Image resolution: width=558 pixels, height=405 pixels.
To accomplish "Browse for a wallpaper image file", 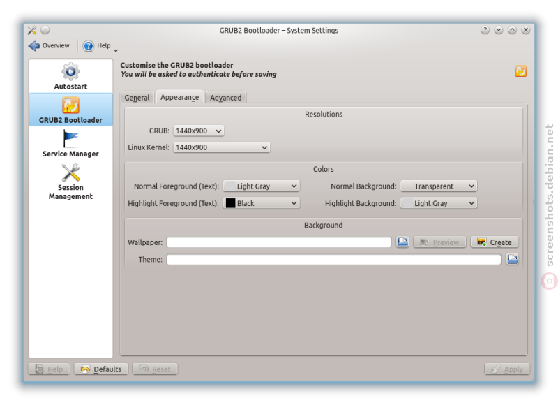I will 402,242.
